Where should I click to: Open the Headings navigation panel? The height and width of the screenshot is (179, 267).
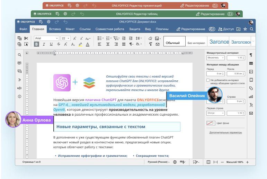point(19,80)
